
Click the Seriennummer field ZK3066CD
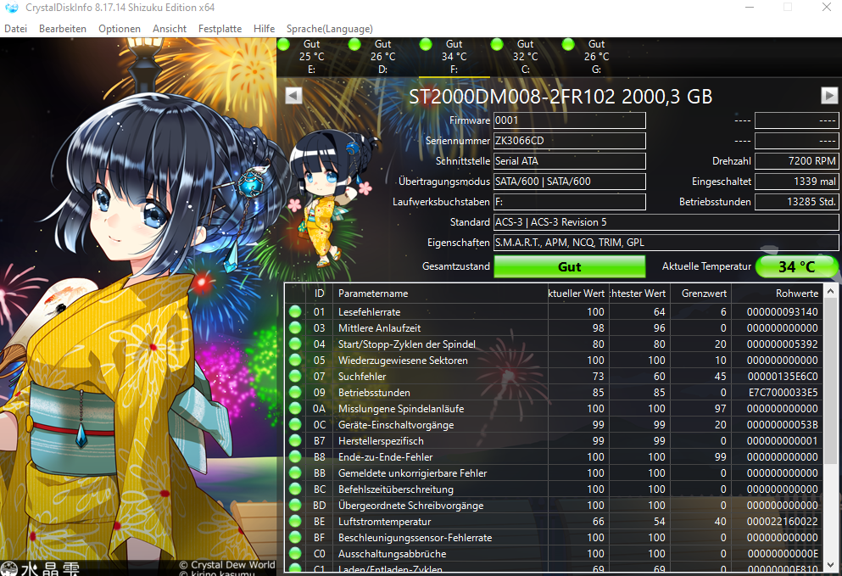point(569,141)
